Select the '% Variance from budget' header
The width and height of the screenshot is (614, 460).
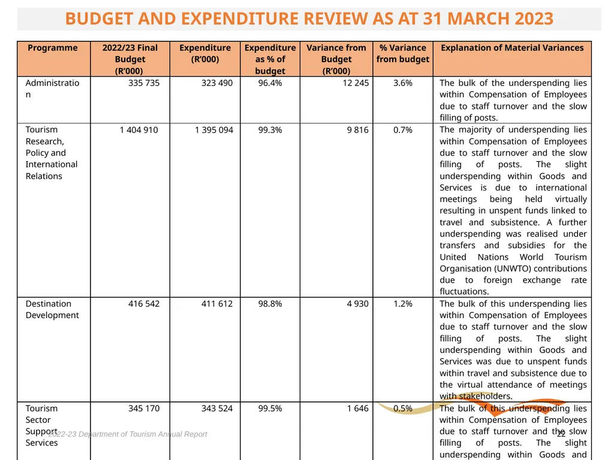402,53
